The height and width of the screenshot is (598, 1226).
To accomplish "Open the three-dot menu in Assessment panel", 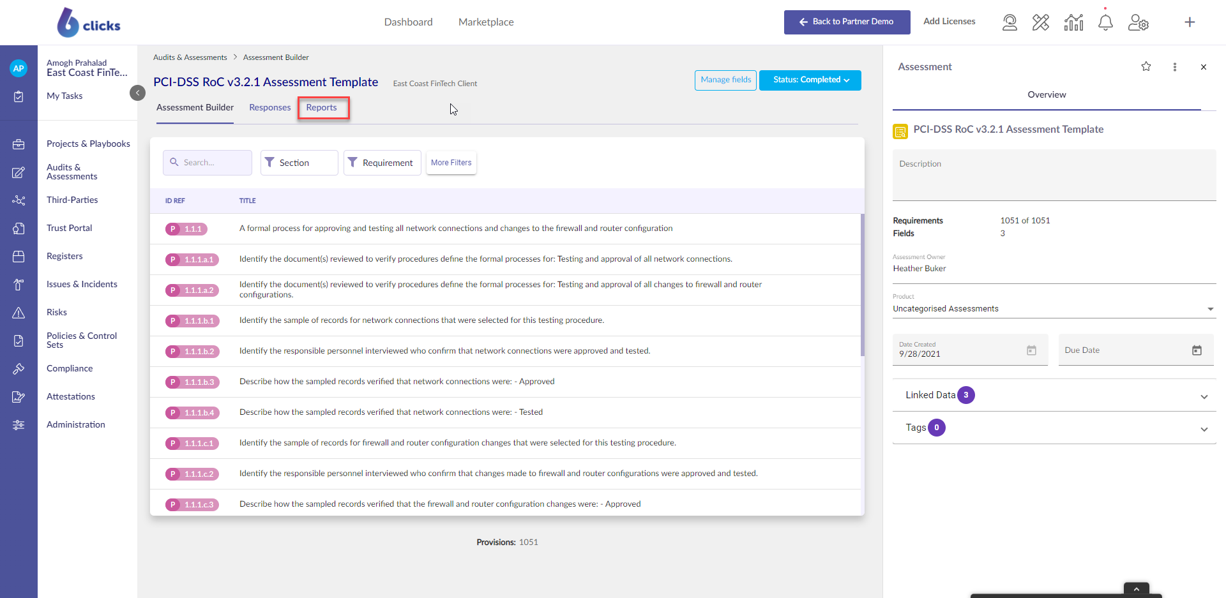I will 1175,67.
